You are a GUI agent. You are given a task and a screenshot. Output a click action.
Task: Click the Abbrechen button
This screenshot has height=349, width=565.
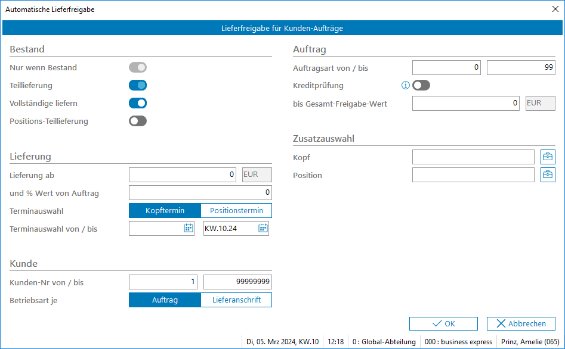521,323
